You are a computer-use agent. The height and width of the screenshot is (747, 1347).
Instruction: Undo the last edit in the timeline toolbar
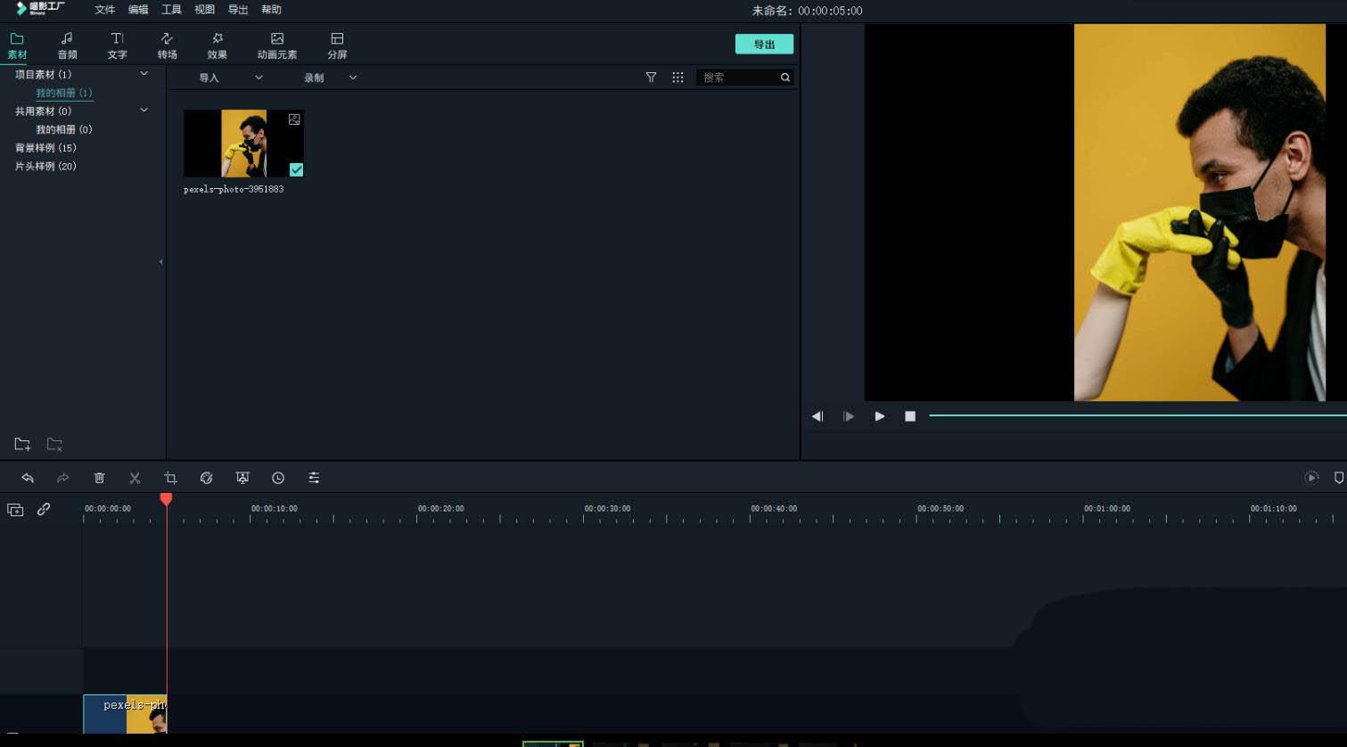click(28, 478)
